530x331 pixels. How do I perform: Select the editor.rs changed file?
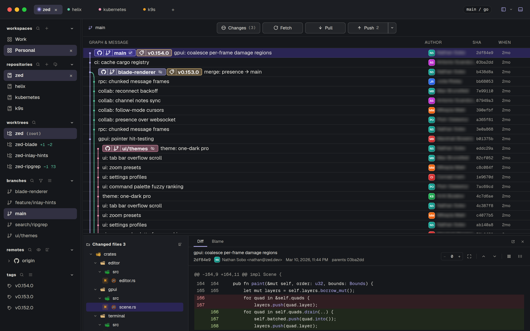click(x=135, y=280)
